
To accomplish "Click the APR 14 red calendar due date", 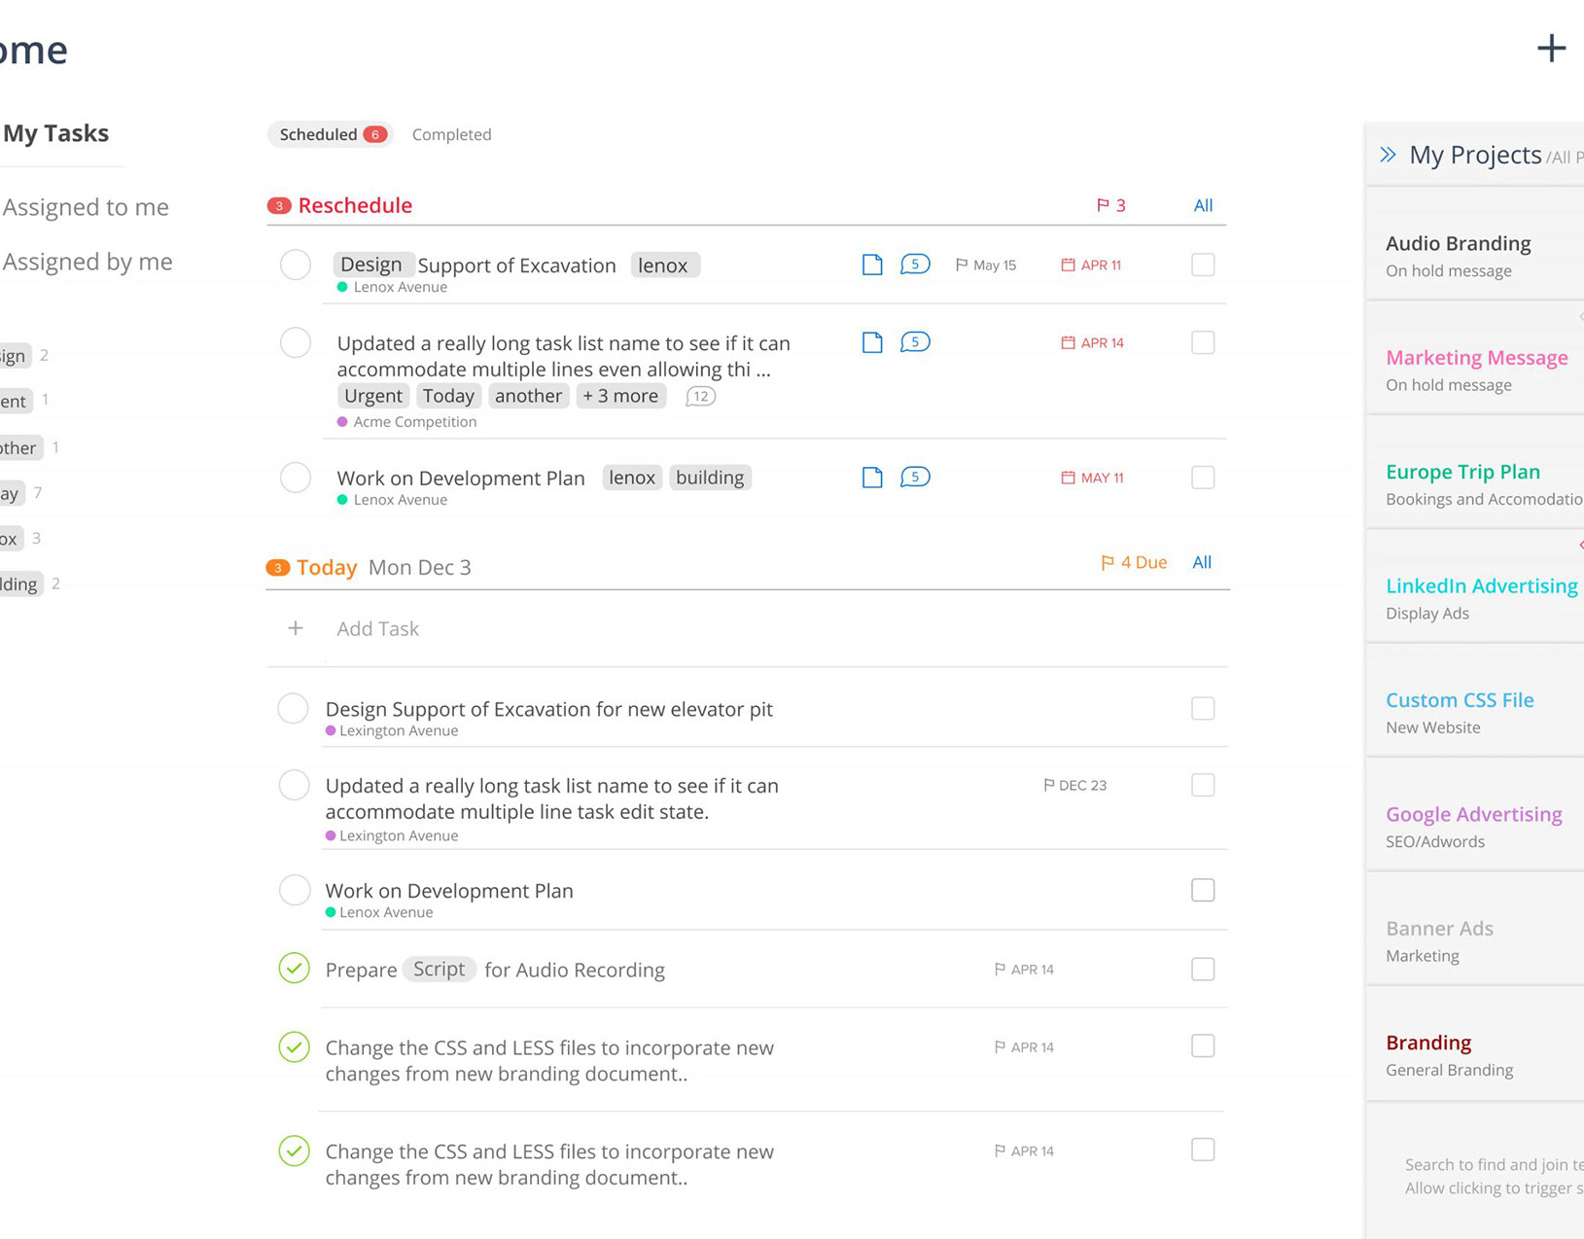I will pos(1092,342).
